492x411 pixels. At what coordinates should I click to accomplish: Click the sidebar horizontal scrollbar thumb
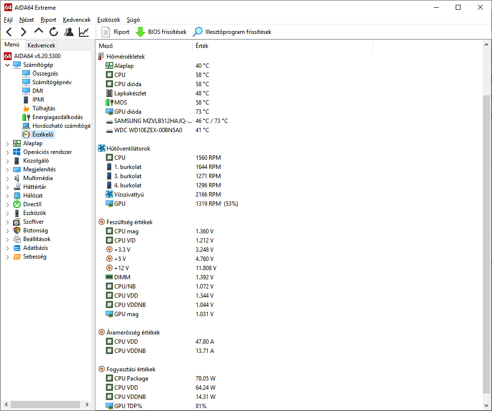[x=45, y=404]
